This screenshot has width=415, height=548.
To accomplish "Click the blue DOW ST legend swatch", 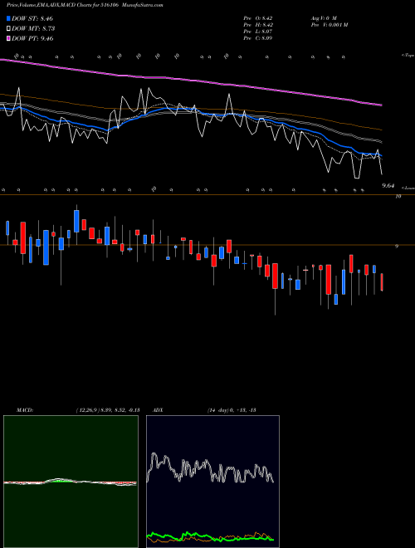I will tap(8, 18).
